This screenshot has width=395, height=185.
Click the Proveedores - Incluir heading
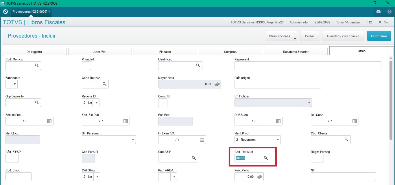point(32,36)
